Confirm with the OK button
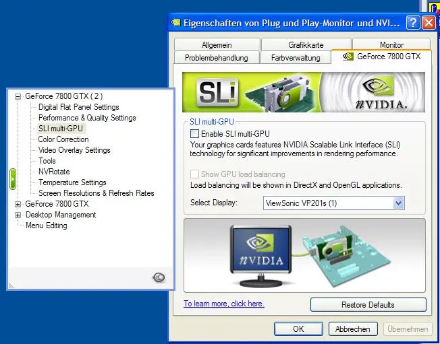 [x=298, y=329]
